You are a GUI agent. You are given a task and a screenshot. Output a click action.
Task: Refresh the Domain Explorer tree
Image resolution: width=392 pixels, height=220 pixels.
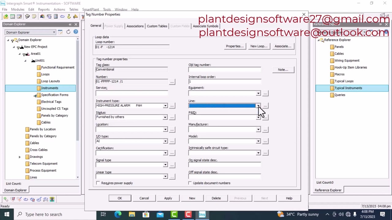point(68,32)
